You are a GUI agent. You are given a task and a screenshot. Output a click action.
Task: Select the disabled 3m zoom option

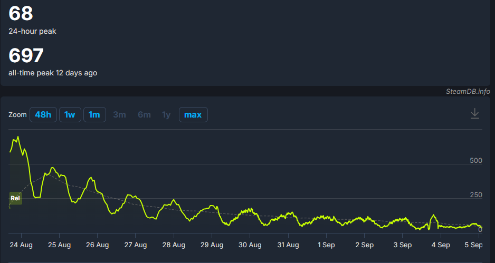(120, 114)
